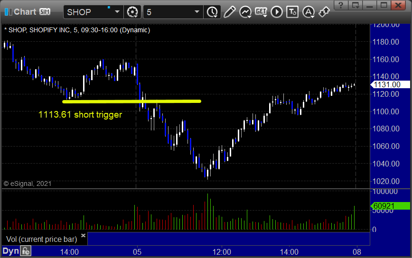This screenshot has height=258, width=412.
Task: Open the time template clock menu
Action: point(212,12)
